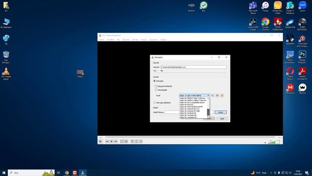Viewport: 312px width, 176px height.
Task: Open Adobe Photoshop desktop icon
Action: 302,57
